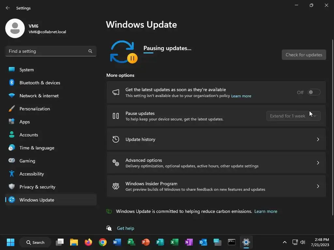Launch Excel from the taskbar
Image resolution: width=334 pixels, height=250 pixels.
tap(174, 242)
